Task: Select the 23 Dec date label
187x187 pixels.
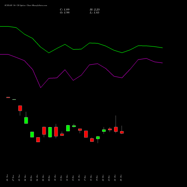Action: coord(109,178)
